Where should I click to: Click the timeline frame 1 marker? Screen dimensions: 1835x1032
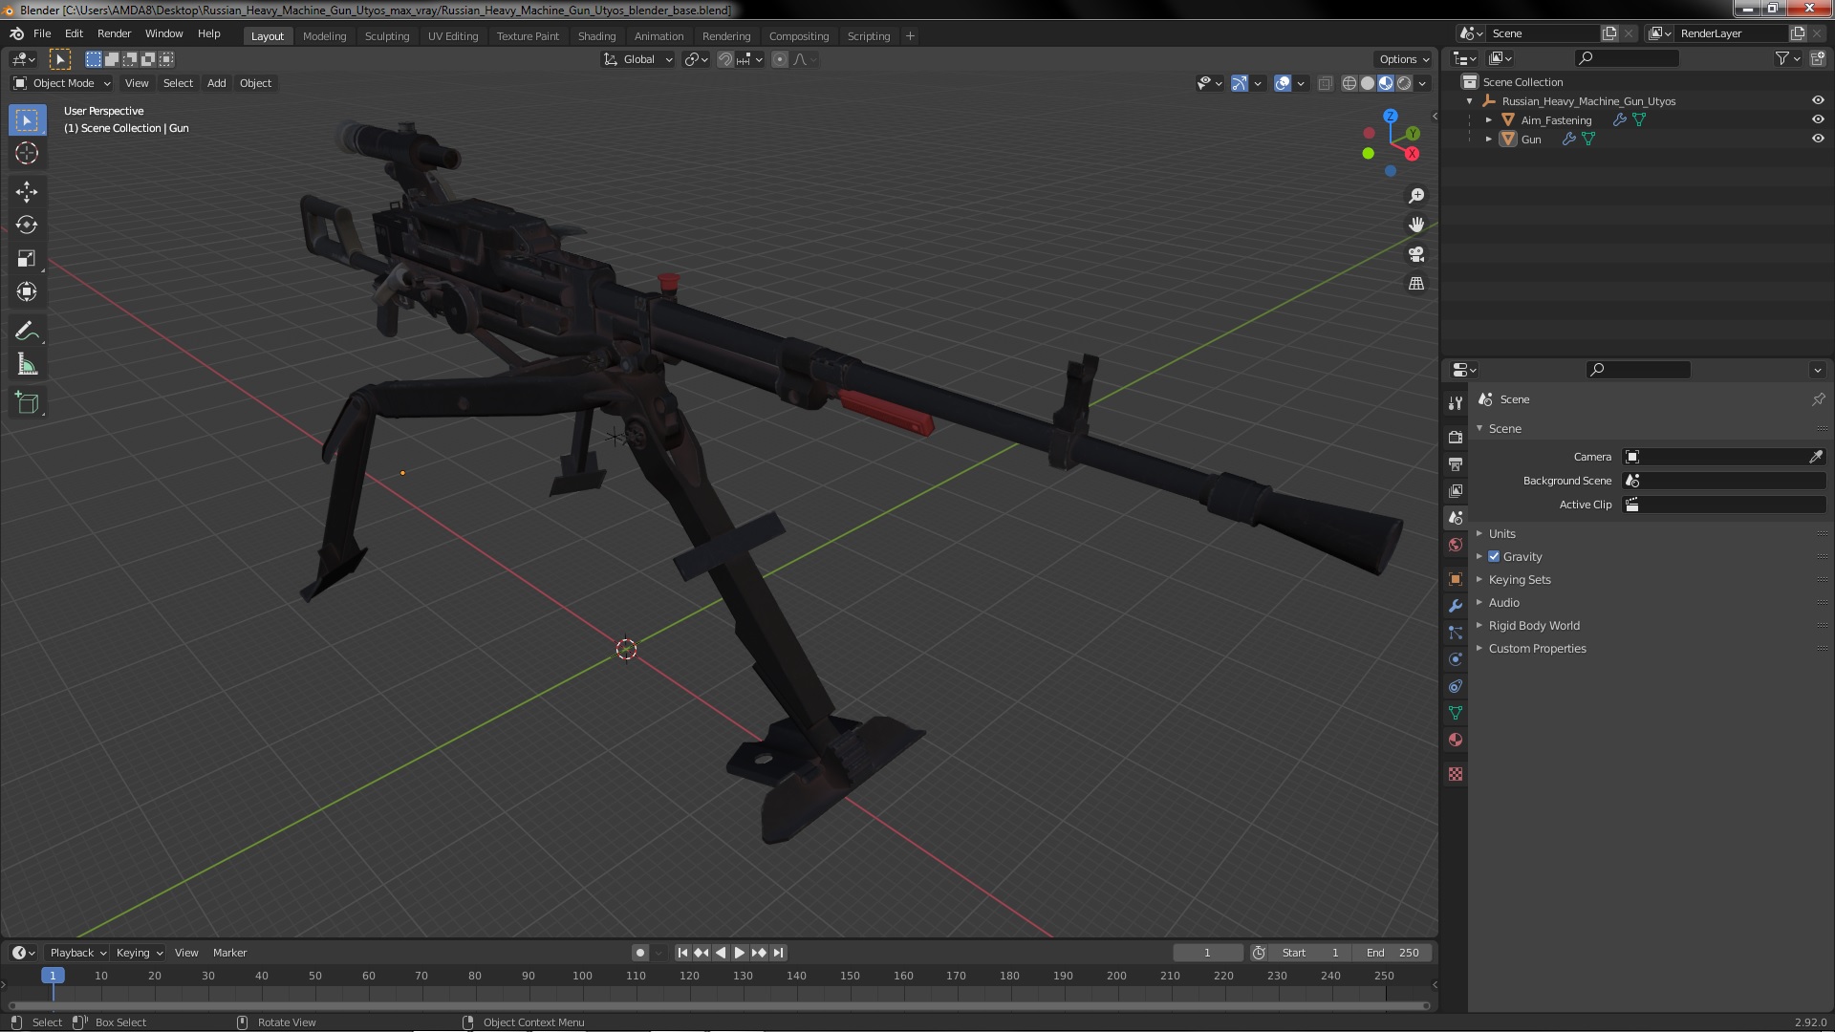point(53,976)
